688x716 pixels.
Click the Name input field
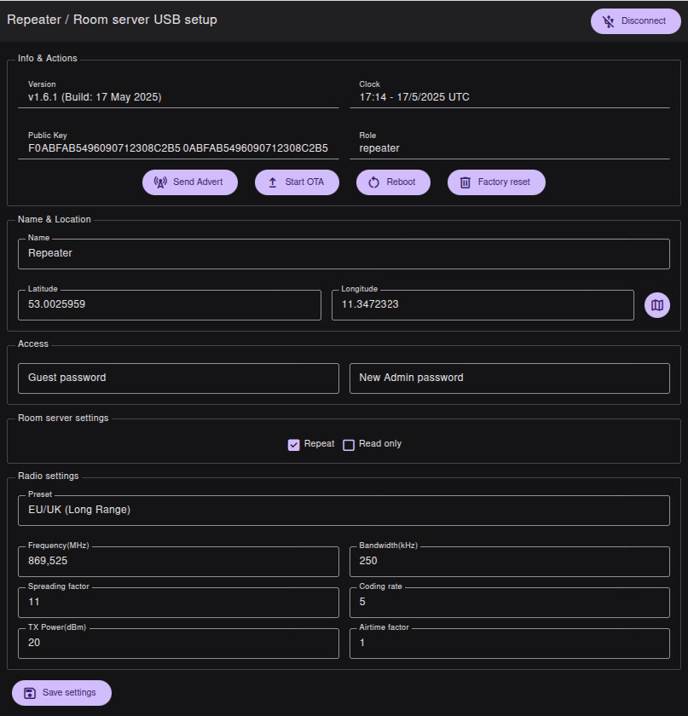(343, 254)
